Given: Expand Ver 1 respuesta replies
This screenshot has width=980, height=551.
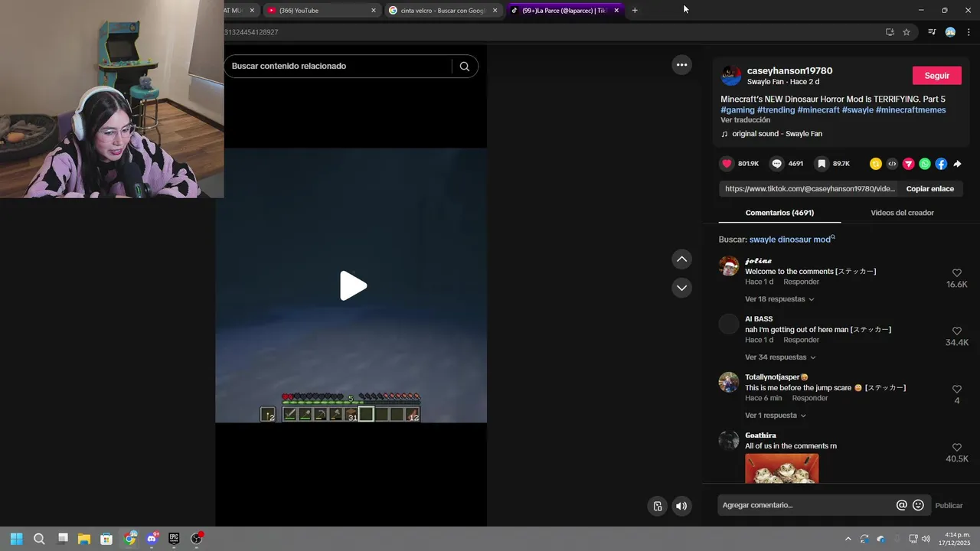Looking at the screenshot, I should (x=776, y=416).
